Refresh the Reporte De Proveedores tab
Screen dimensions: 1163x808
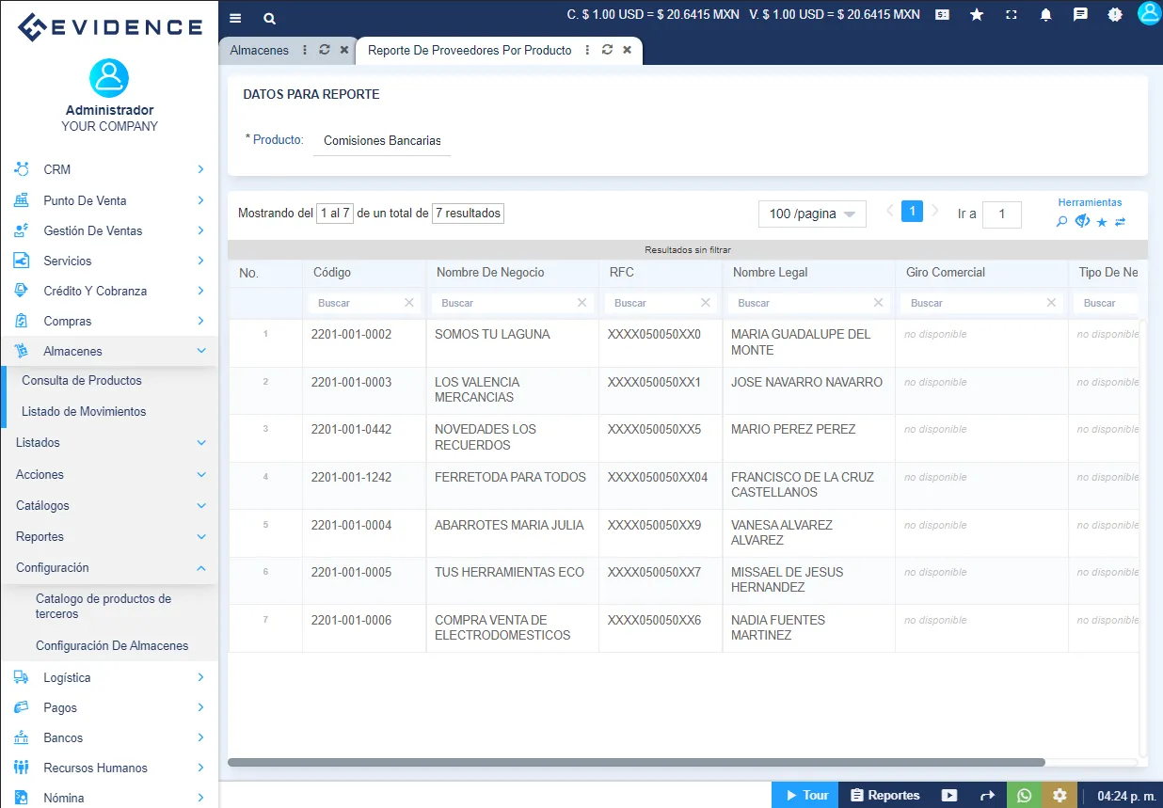click(607, 51)
